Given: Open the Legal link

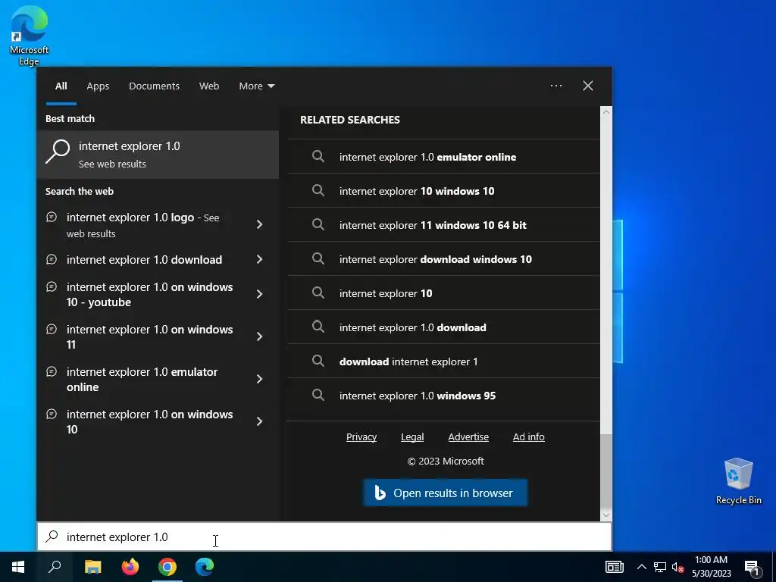Looking at the screenshot, I should [x=412, y=437].
